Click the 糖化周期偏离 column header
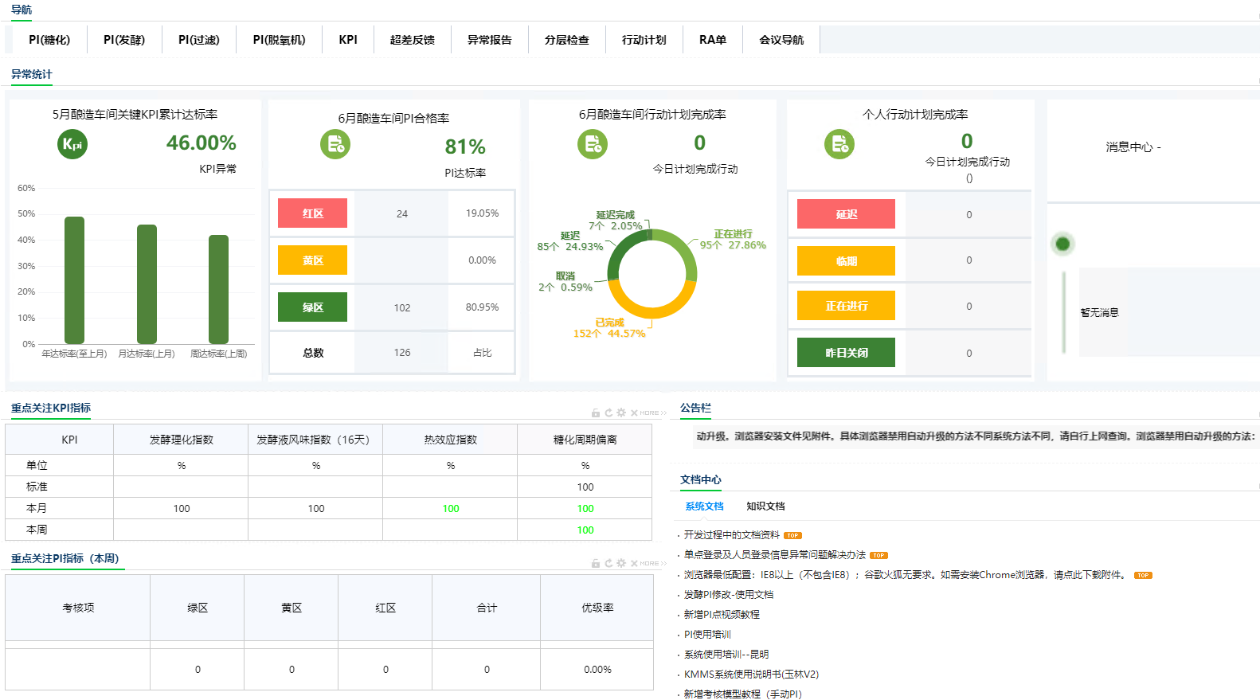 [585, 440]
